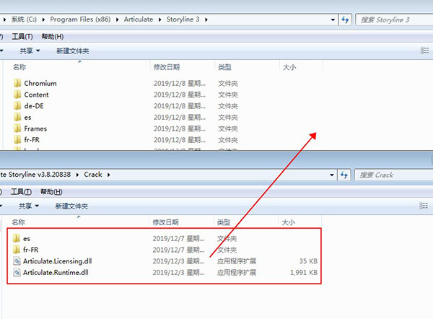
Task: Select the Frames folder icon
Action: 17,128
